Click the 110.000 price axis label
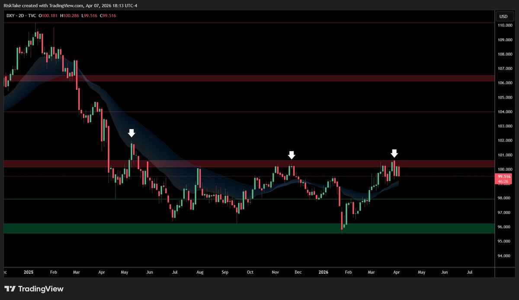 505,25
